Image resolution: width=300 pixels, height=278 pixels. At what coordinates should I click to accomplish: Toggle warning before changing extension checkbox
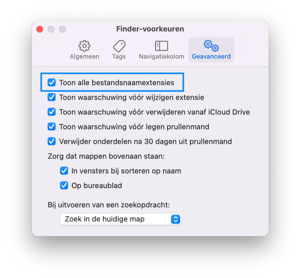(52, 97)
